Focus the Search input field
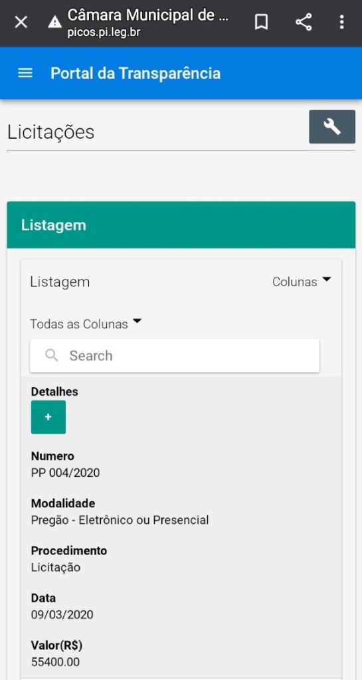Image resolution: width=362 pixels, height=680 pixels. tap(174, 356)
